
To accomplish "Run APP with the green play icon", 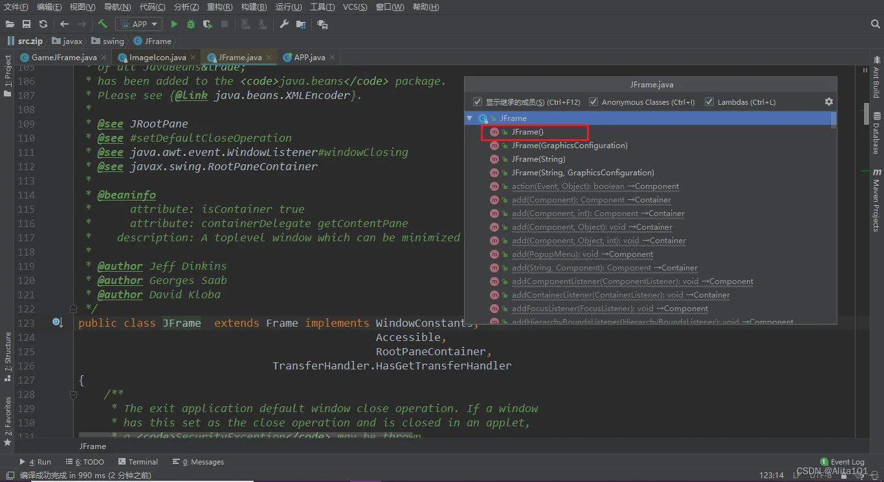I will (174, 24).
